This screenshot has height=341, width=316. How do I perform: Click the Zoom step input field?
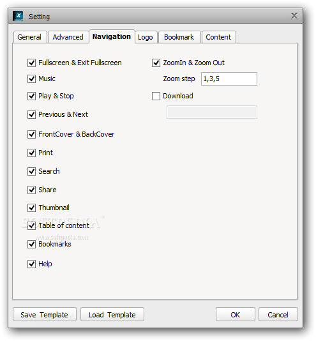tap(229, 79)
